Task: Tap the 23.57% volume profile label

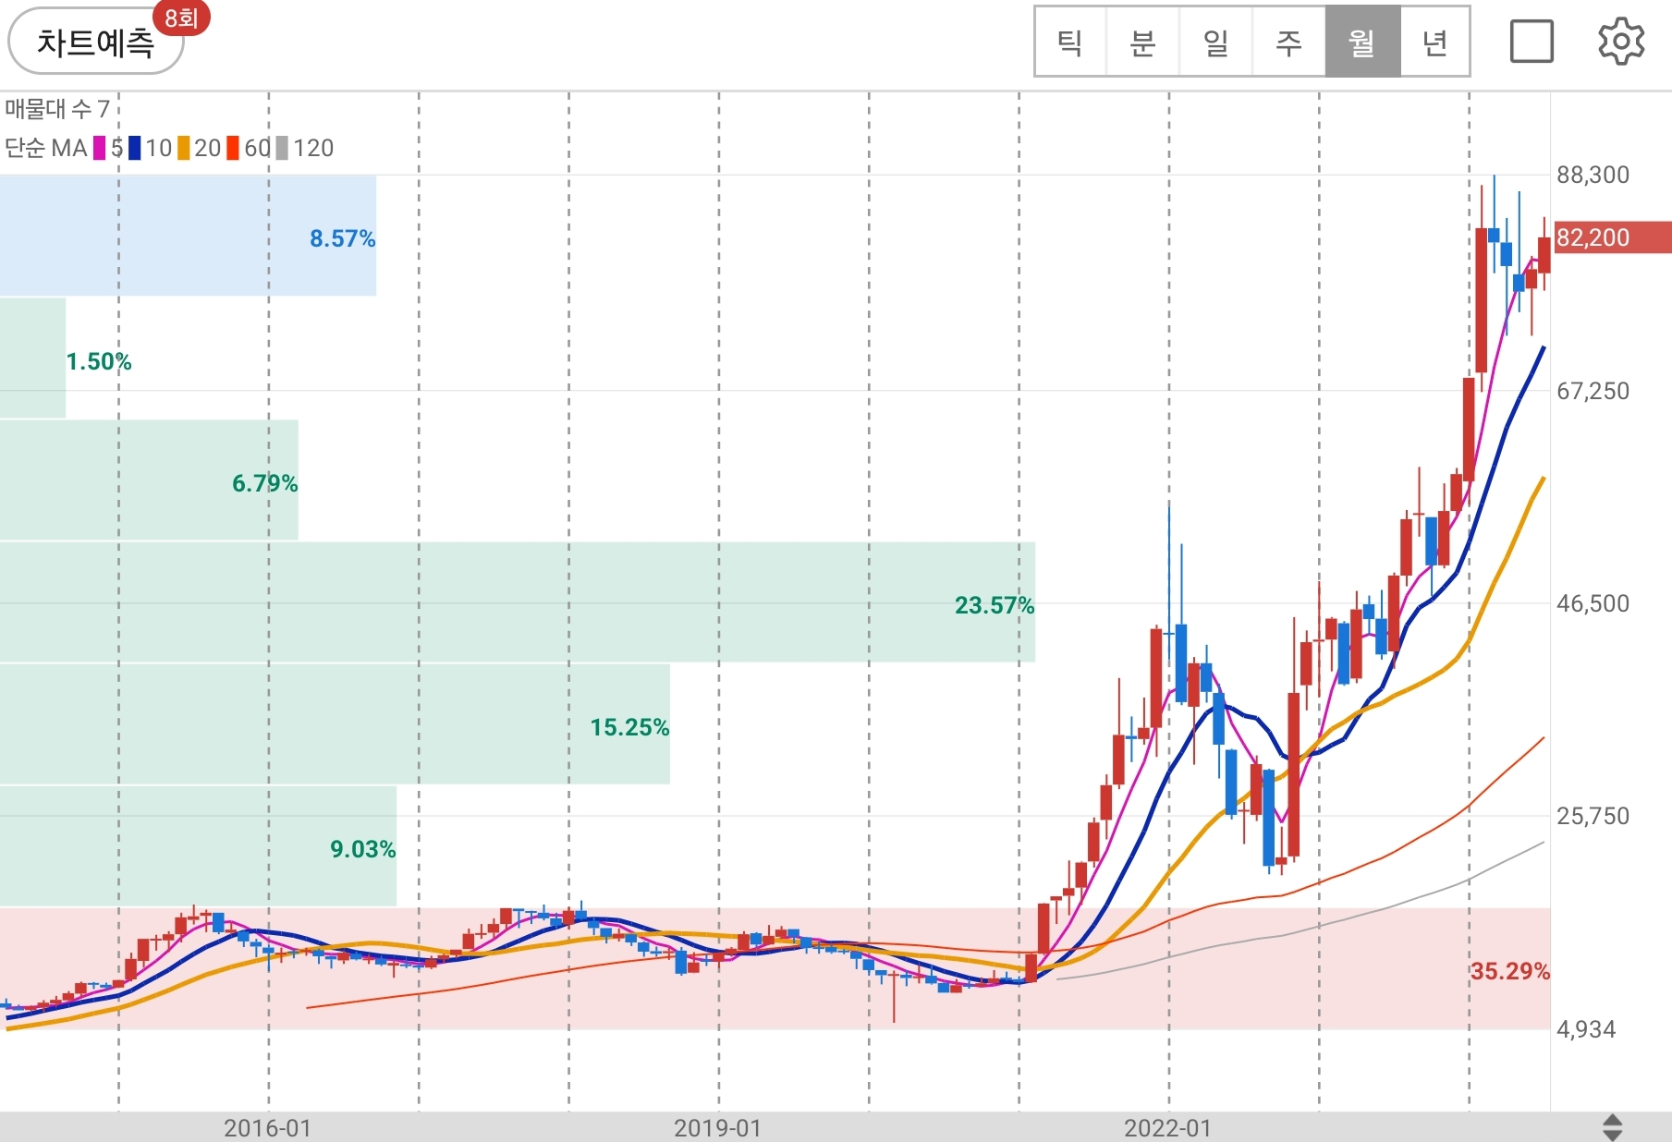Action: click(x=995, y=605)
